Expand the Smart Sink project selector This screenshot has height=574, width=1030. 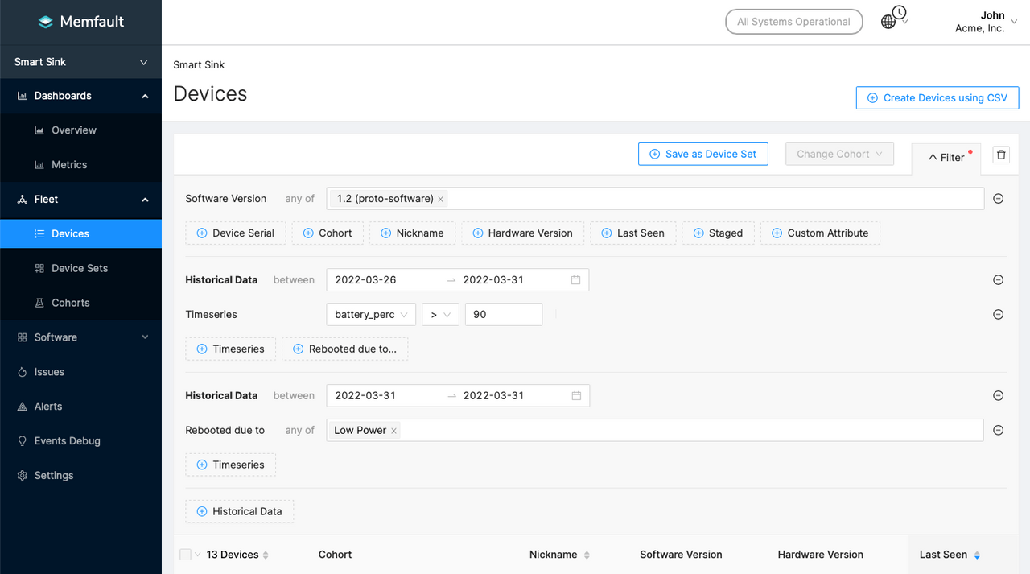pyautogui.click(x=80, y=62)
